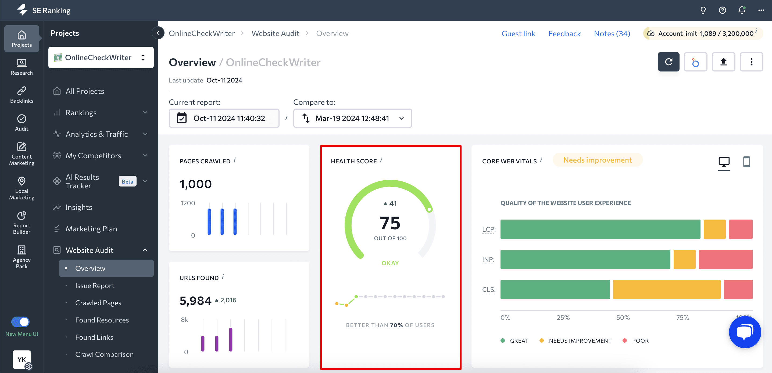Select the Backlinks sidebar icon

click(21, 94)
